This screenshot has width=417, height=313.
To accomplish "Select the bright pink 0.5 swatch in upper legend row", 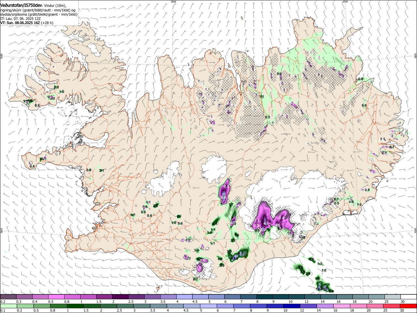I will [x=56, y=297].
